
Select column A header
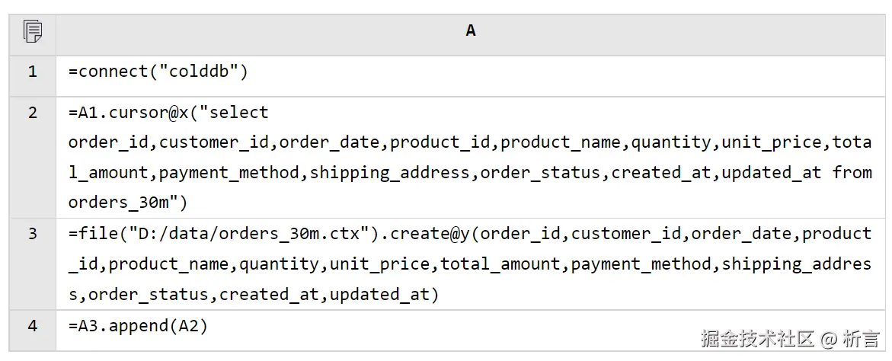click(471, 31)
